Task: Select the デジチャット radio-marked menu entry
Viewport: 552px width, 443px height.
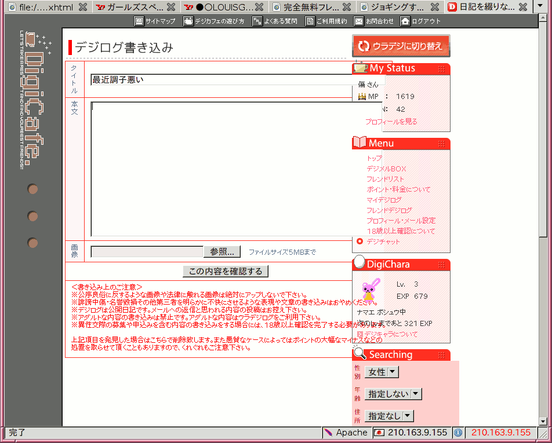Action: (x=383, y=241)
